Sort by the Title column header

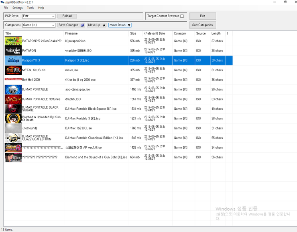(34, 33)
